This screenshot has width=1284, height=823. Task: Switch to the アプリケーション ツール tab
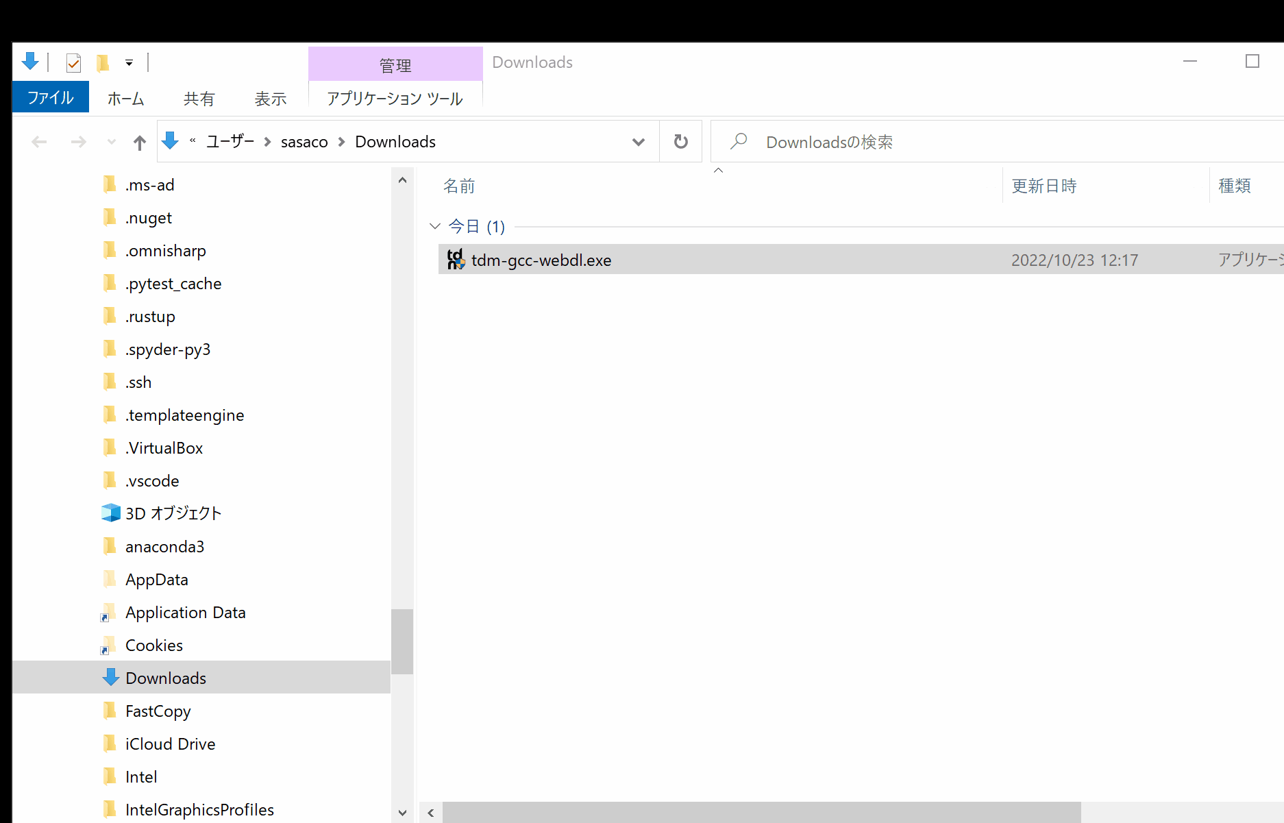pyautogui.click(x=395, y=98)
